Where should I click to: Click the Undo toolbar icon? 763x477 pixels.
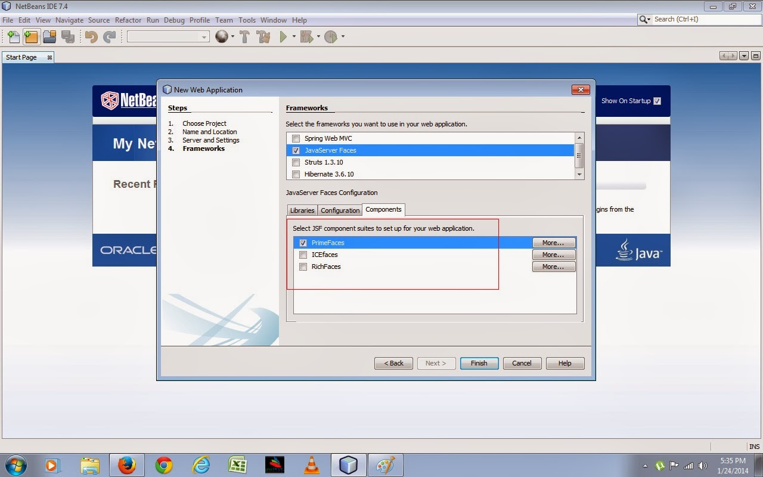coord(91,37)
